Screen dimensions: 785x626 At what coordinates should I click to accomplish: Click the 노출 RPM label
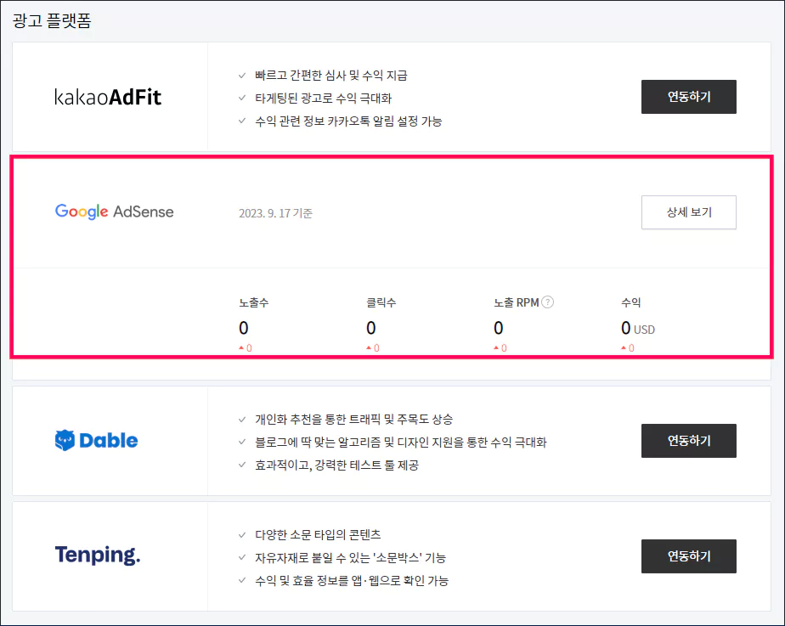pyautogui.click(x=517, y=302)
